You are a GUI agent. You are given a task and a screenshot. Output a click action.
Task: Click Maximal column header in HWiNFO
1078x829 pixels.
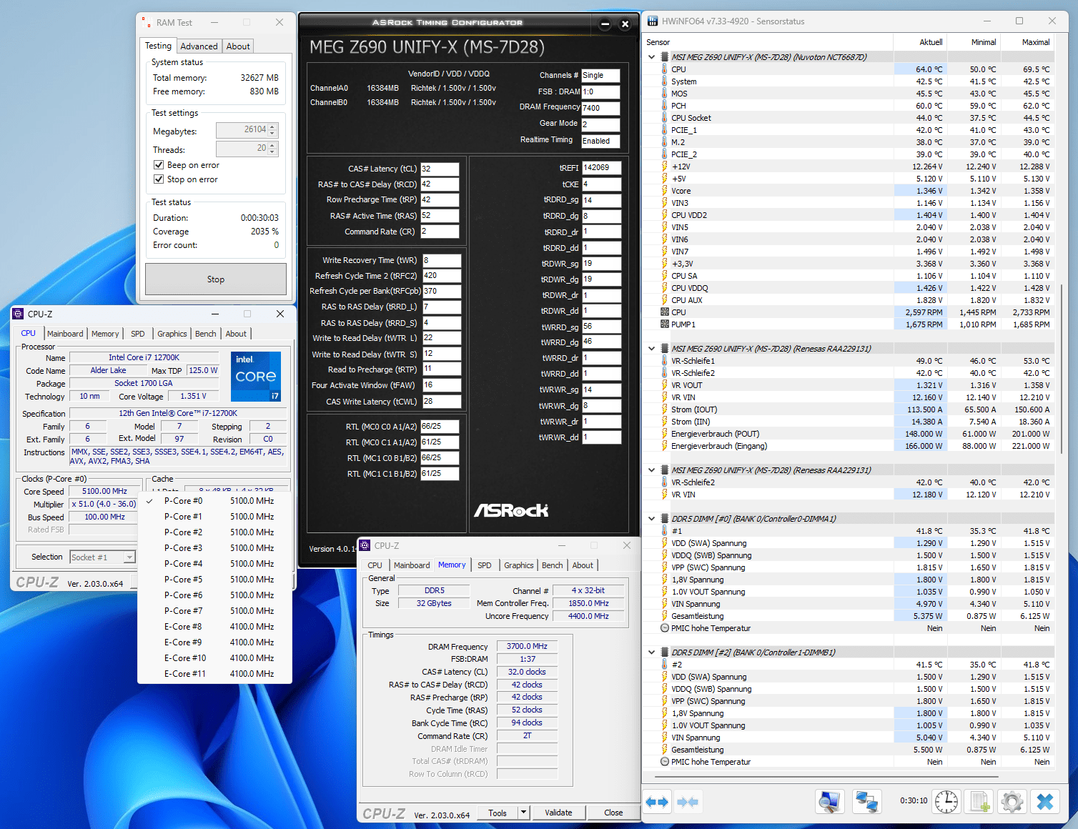tap(1028, 42)
